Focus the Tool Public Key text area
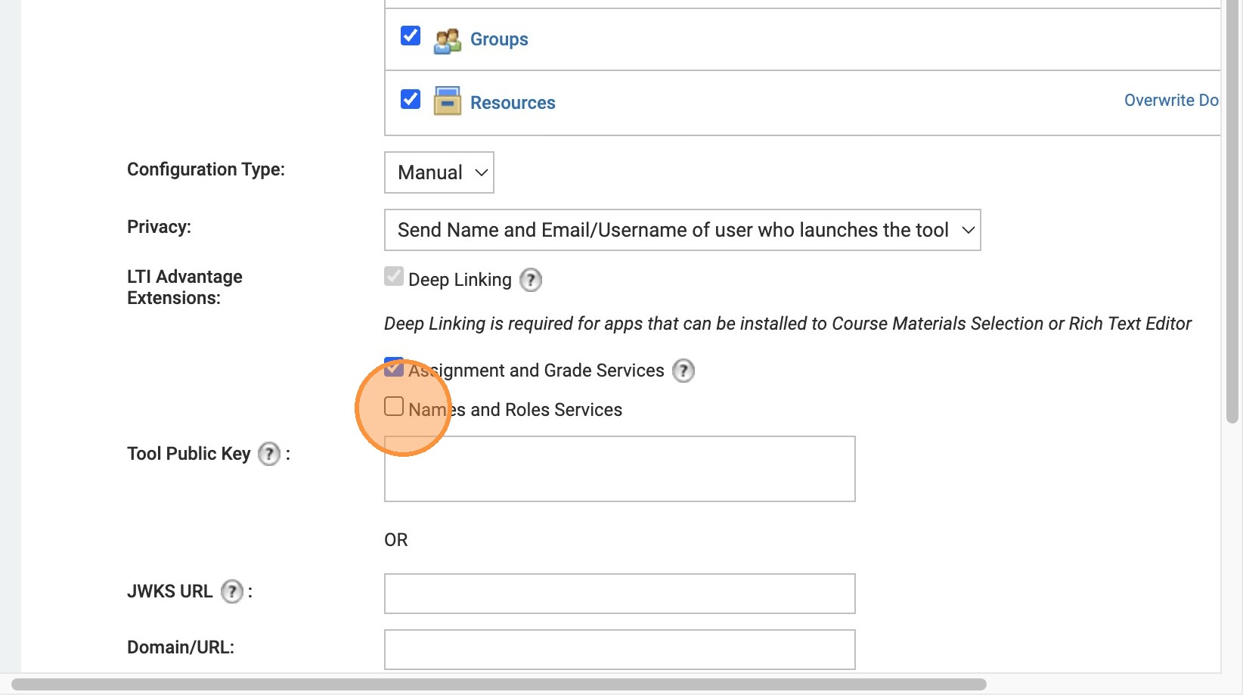 (x=619, y=469)
